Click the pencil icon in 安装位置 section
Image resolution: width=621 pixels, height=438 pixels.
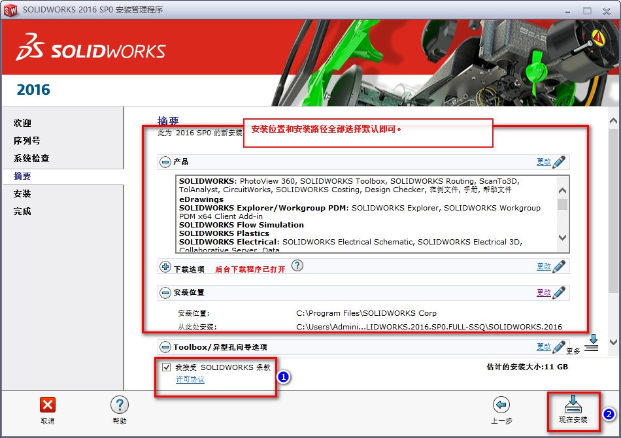(x=559, y=293)
